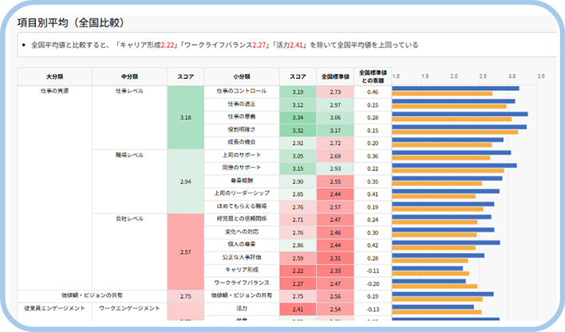Click the 3.5 axis label on chart

(x=541, y=76)
